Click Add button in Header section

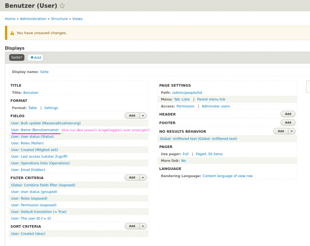tap(288, 114)
